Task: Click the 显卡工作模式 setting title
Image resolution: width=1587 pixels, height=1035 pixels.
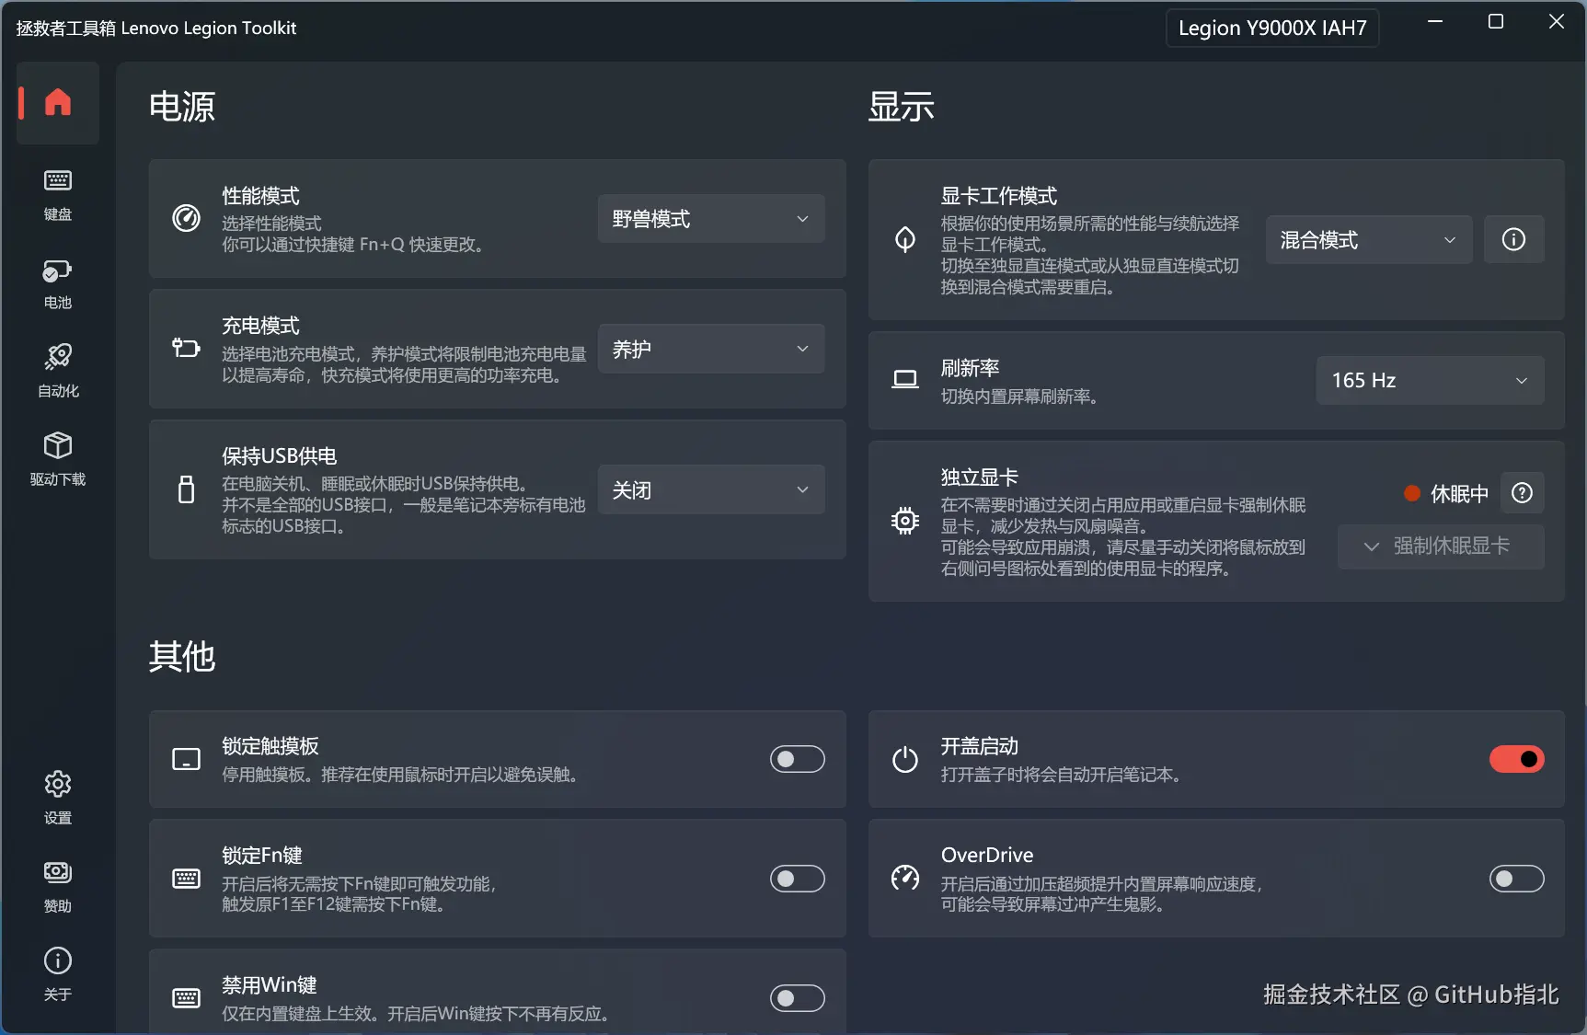Action: (x=999, y=196)
